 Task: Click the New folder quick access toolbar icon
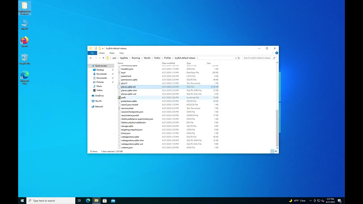coord(100,48)
